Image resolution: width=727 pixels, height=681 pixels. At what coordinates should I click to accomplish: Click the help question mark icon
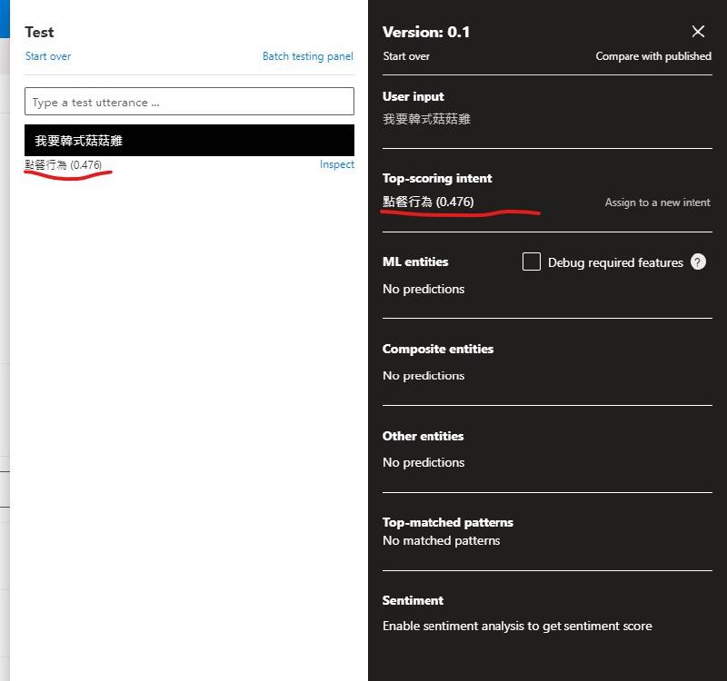(x=698, y=262)
